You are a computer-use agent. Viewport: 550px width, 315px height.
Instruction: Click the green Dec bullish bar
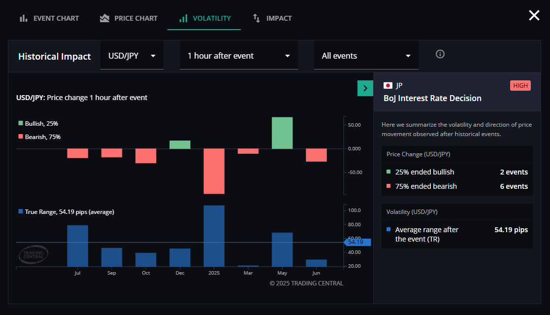pyautogui.click(x=180, y=144)
